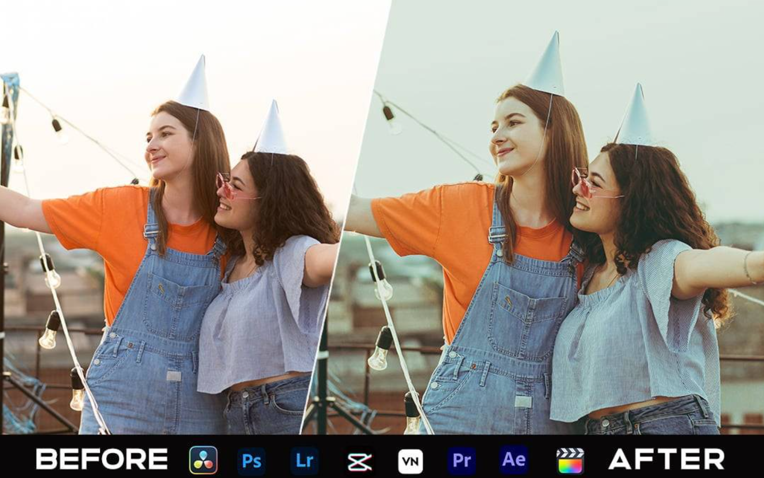The image size is (764, 478).
Task: Click the AFTER label text
Action: 666,459
